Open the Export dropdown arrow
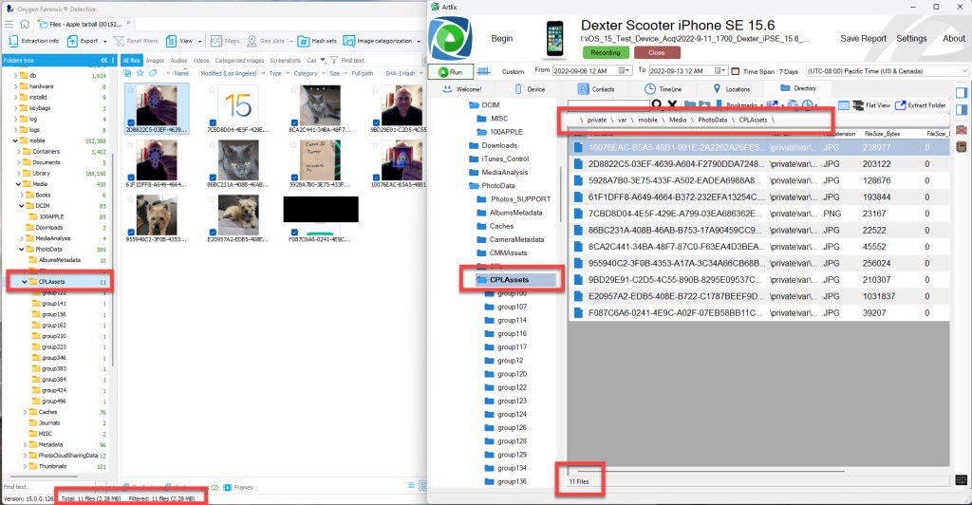Screen dimensions: 972x505 [103, 41]
